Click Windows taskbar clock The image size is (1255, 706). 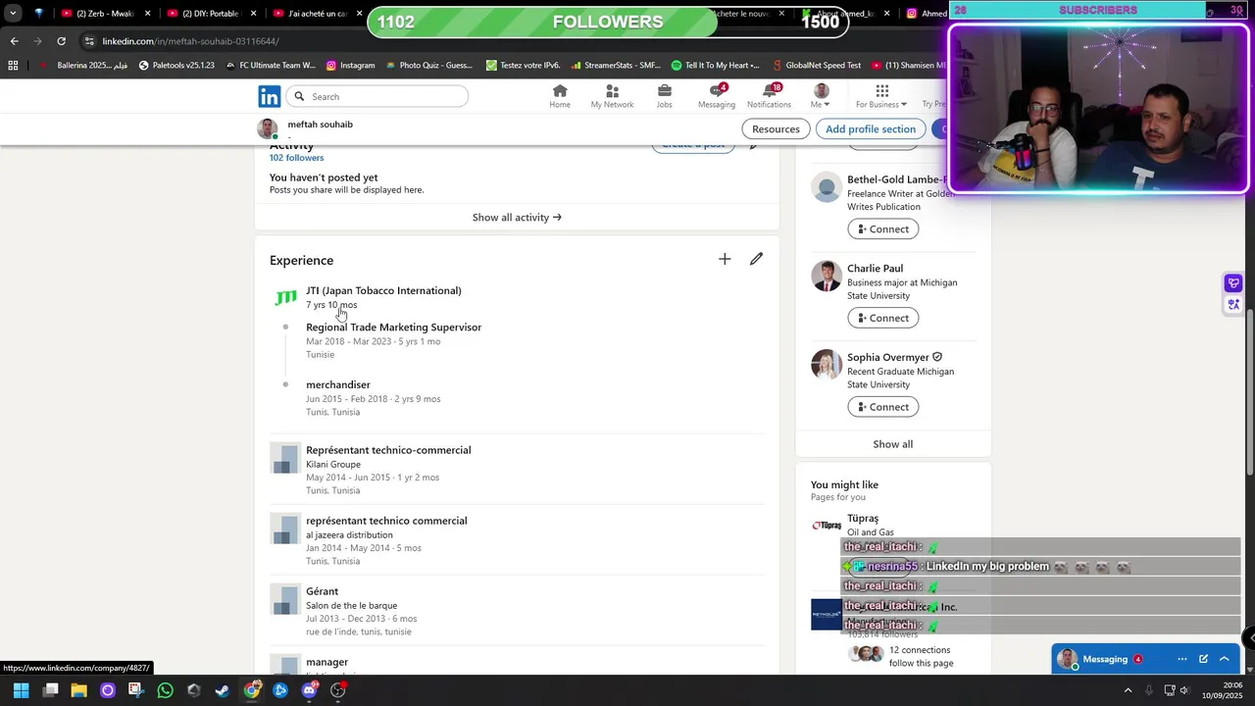pyautogui.click(x=1221, y=690)
